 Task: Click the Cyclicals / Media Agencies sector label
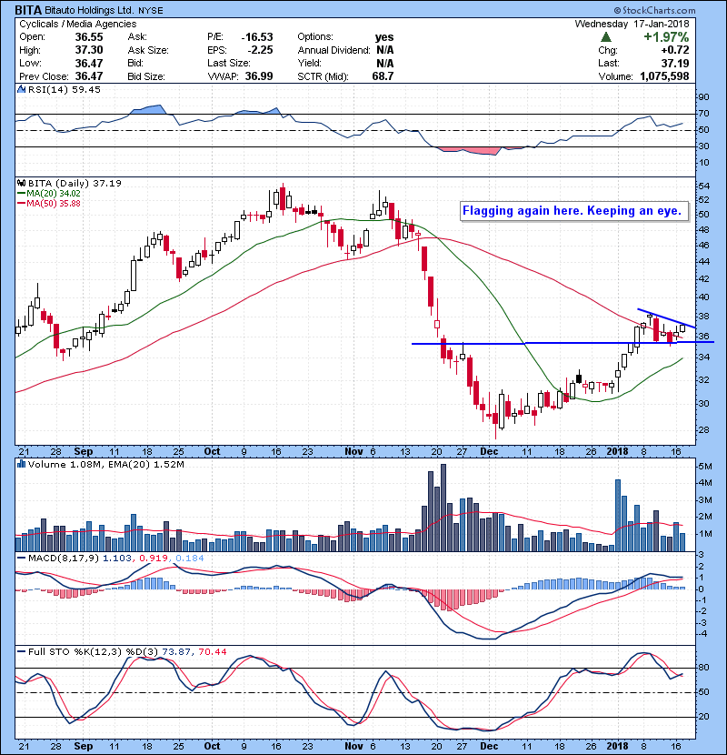click(x=78, y=24)
